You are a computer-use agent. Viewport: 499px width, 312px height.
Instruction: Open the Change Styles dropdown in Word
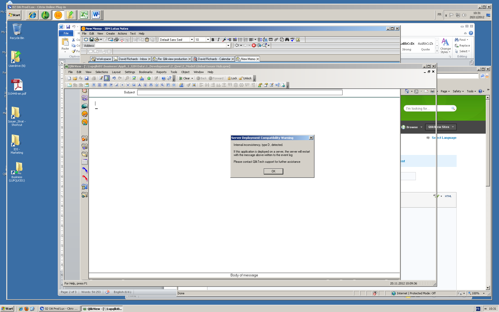(x=445, y=46)
